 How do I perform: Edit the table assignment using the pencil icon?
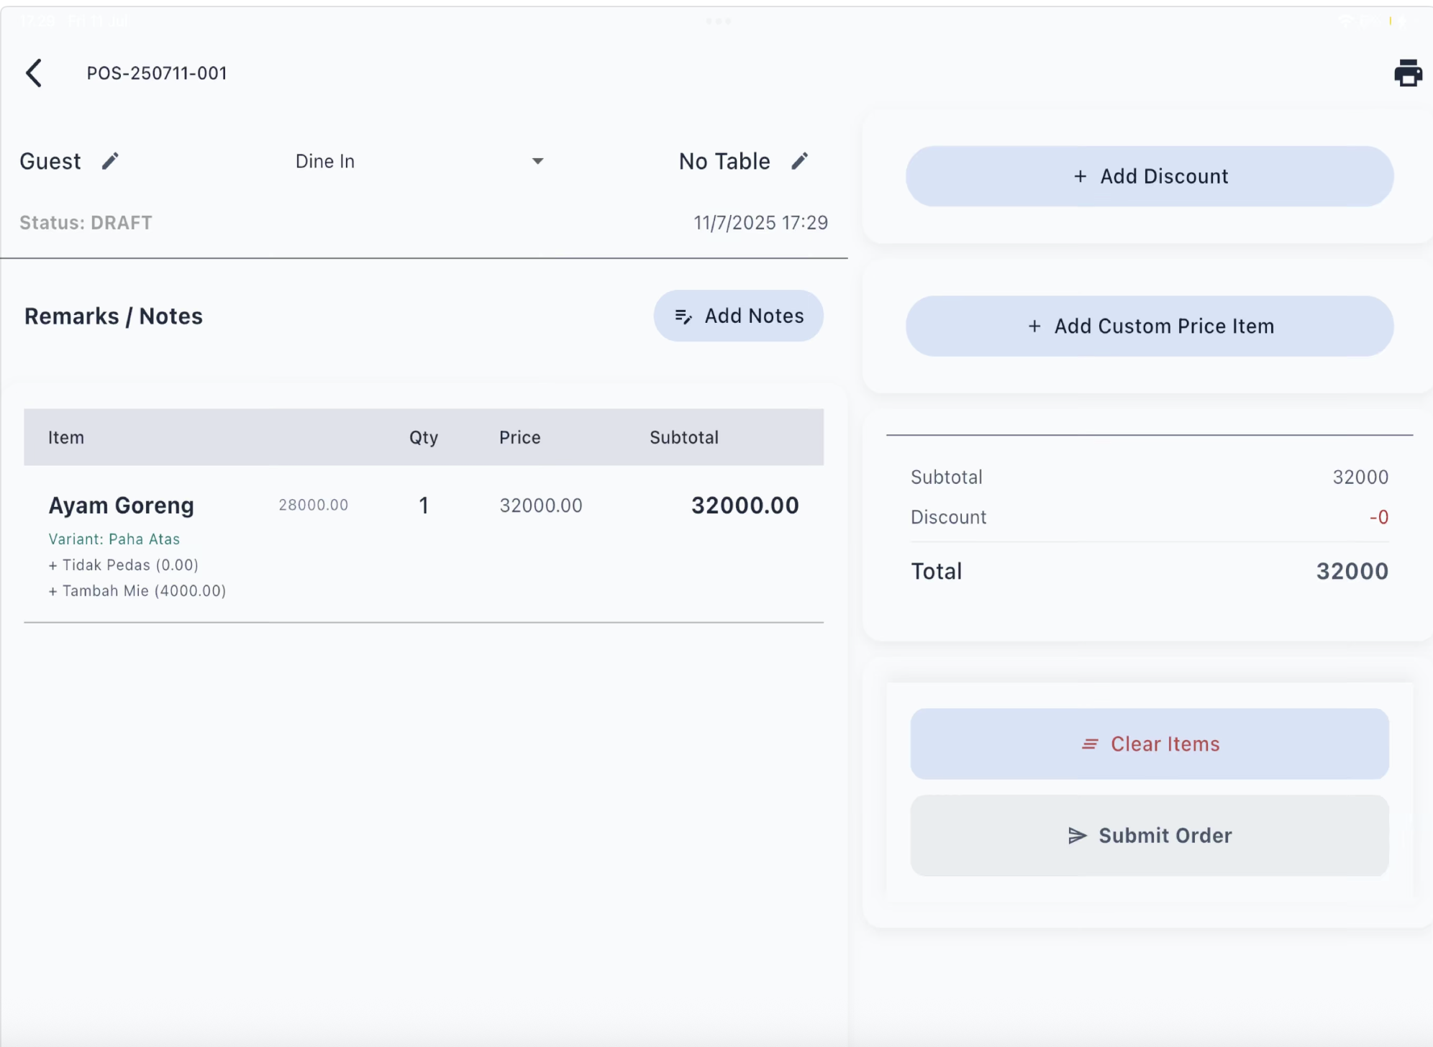pos(799,161)
